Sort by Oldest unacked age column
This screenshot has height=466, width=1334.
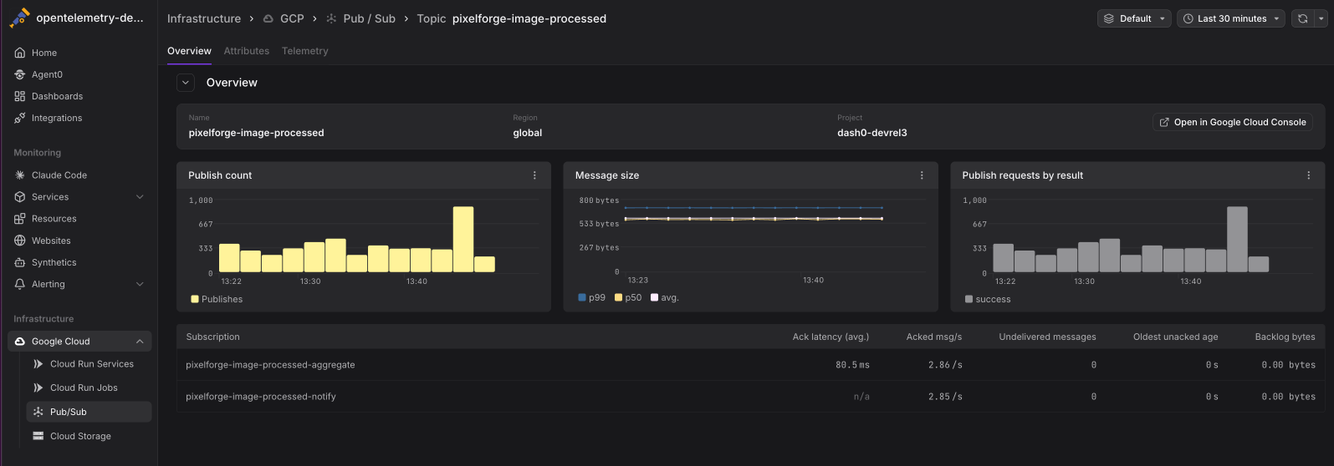click(x=1175, y=337)
